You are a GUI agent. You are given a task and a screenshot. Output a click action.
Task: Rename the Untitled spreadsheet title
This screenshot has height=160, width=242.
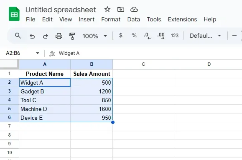tap(61, 10)
